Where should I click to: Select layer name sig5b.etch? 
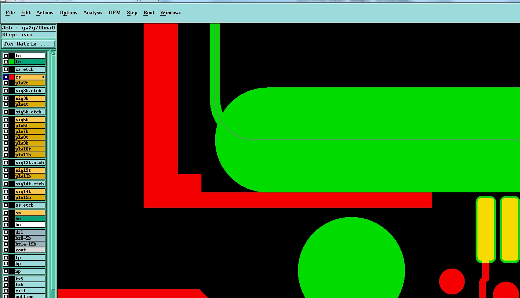[30, 112]
